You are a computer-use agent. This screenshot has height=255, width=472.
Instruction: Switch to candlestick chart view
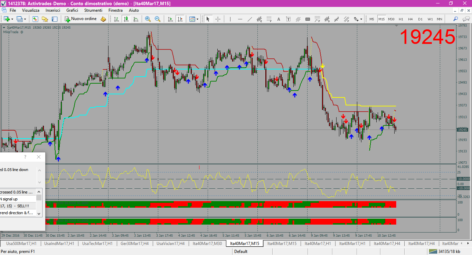coord(126,19)
